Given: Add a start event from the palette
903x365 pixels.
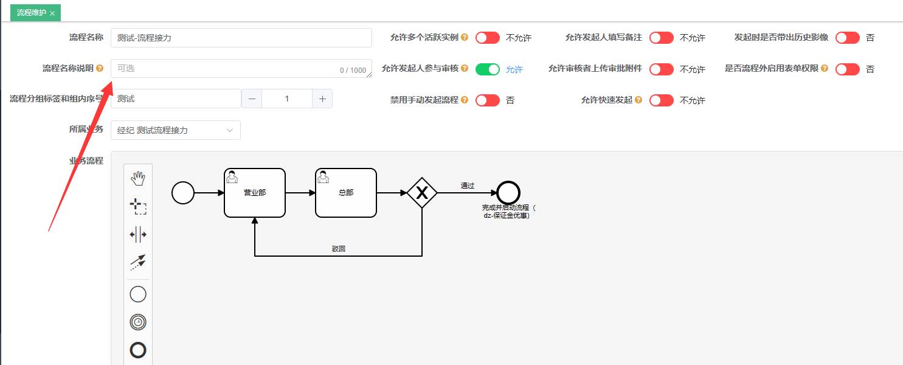Looking at the screenshot, I should (138, 294).
